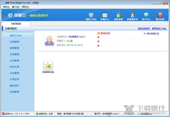Click the 消息提醒中心 status link
170x117 pixels.
click(x=146, y=114)
